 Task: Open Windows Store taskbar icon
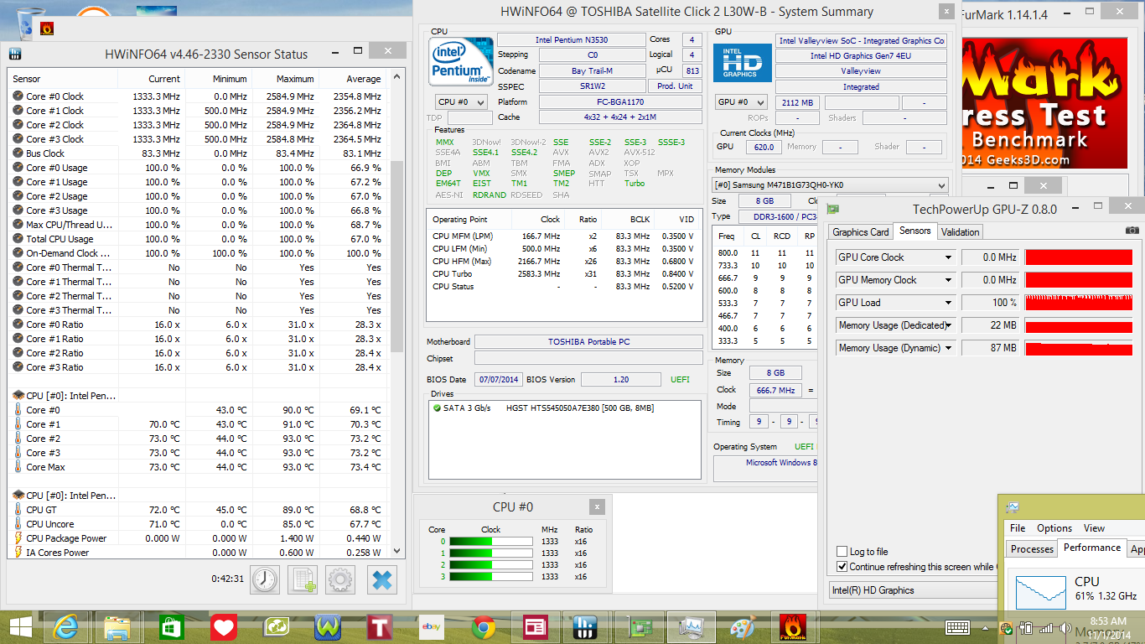(x=170, y=627)
